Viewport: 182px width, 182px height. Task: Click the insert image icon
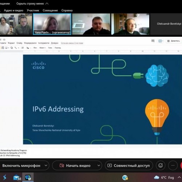pos(6,48)
